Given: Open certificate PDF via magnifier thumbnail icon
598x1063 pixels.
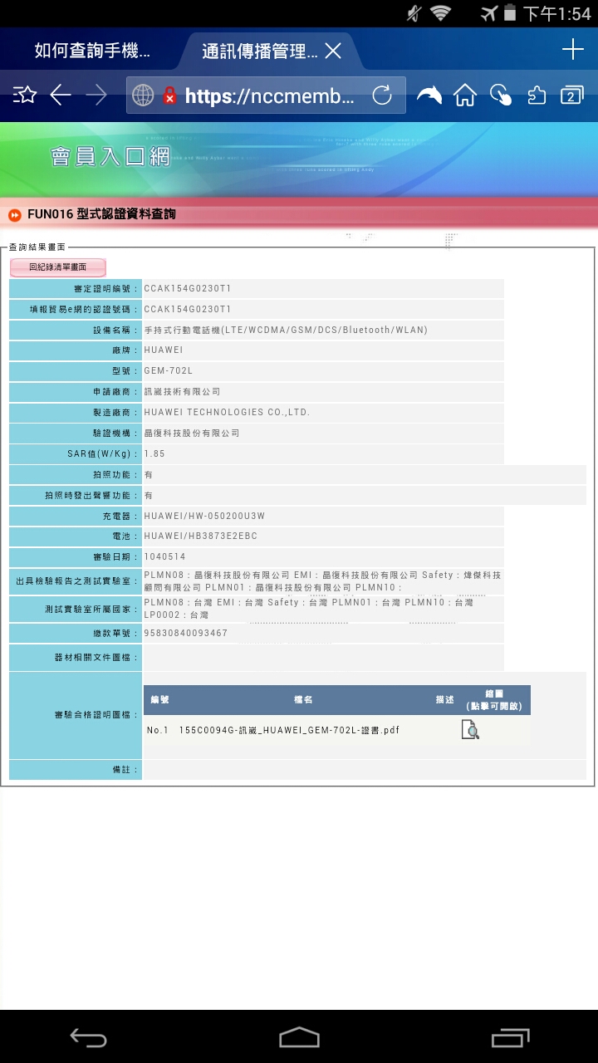Looking at the screenshot, I should coord(470,730).
